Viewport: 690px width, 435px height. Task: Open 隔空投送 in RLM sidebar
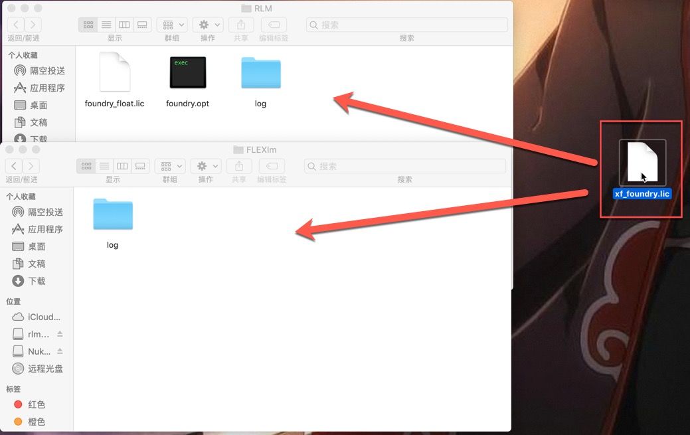point(40,70)
